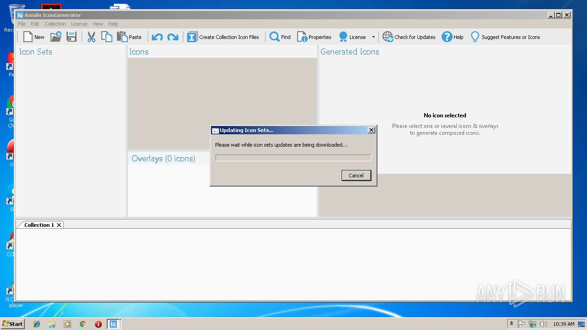Click the Icons panel heading
587x330 pixels.
pyautogui.click(x=139, y=52)
